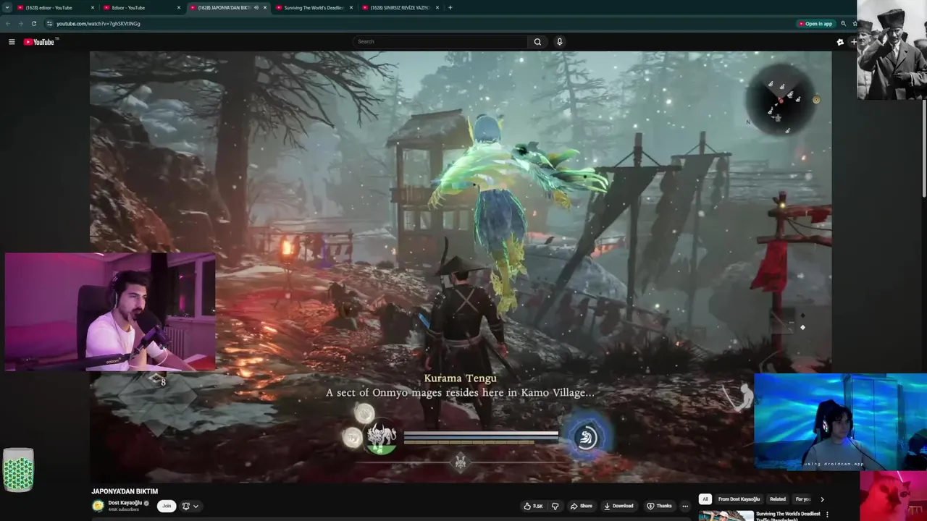Click the YouTube video player area
927x521 pixels.
point(461,266)
